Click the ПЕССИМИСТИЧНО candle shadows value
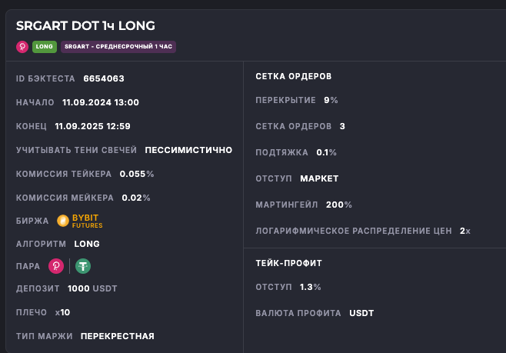 [x=188, y=150]
